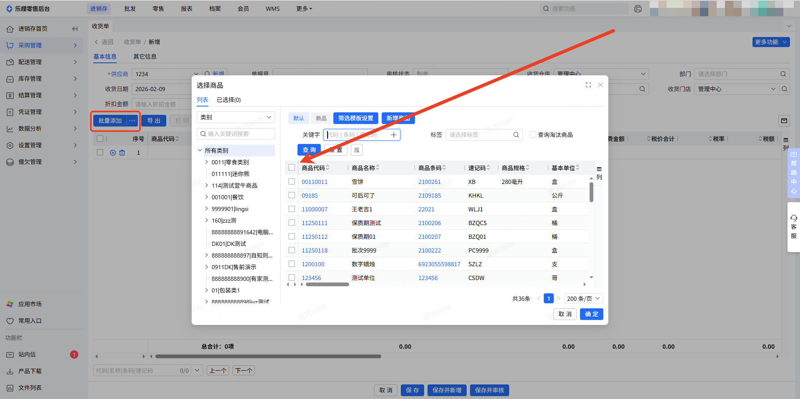Screen dimensions: 800x399
Task: Enable 查询淘汰商品 checkbox
Action: click(532, 134)
